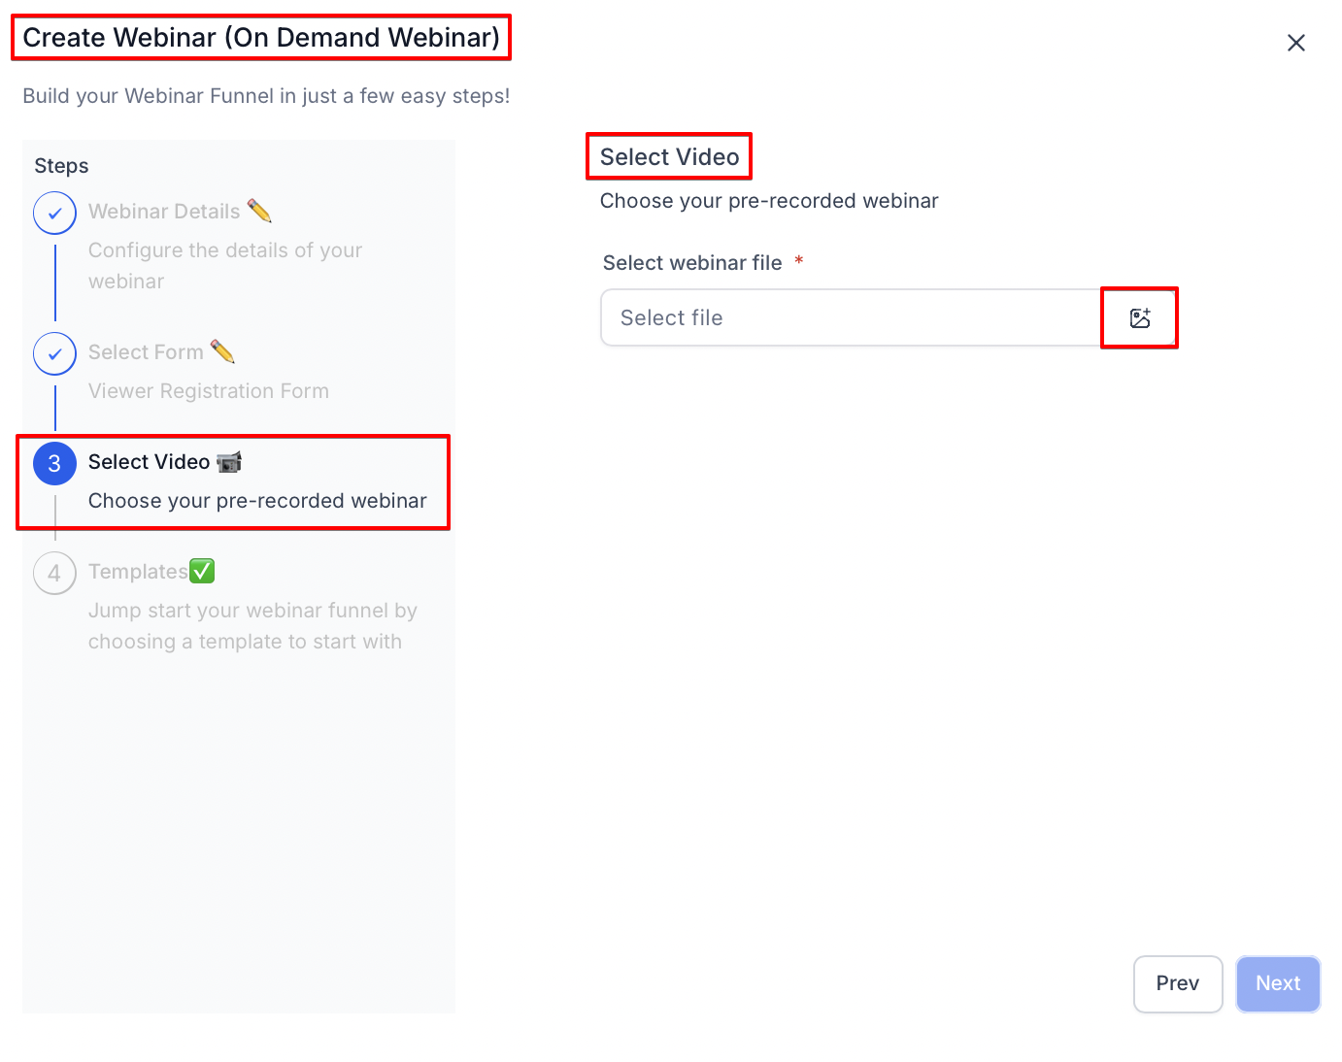Click the media picker icon in file field
The width and height of the screenshot is (1342, 1062).
pos(1139,318)
